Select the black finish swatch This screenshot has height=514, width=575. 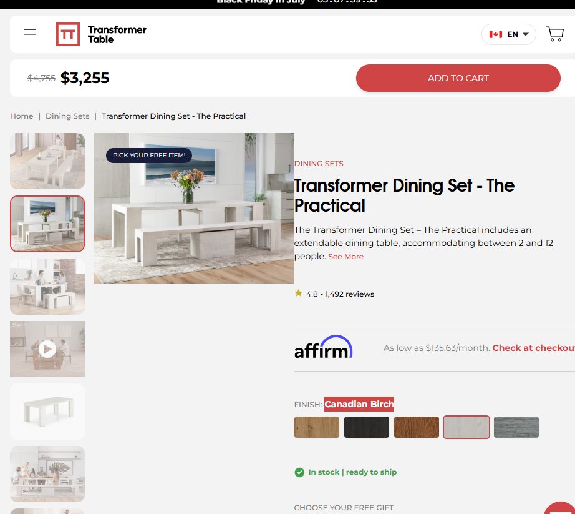click(x=367, y=427)
